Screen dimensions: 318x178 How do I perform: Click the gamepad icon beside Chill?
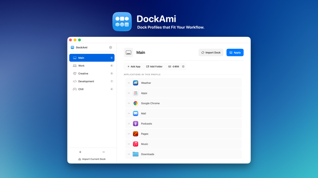(x=75, y=89)
